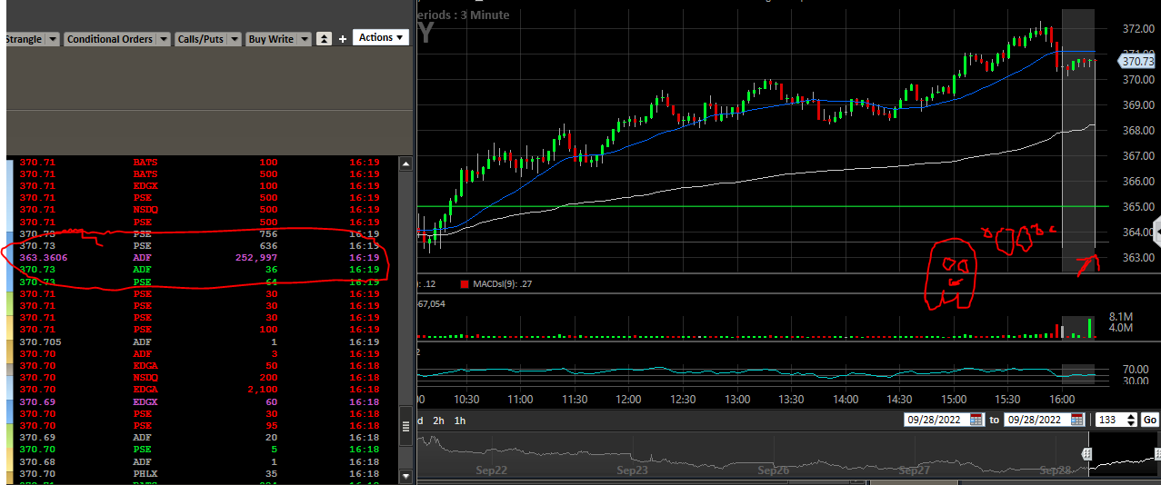1161x485 pixels.
Task: Click the 370.73 current price label on the axis
Action: tap(1136, 62)
